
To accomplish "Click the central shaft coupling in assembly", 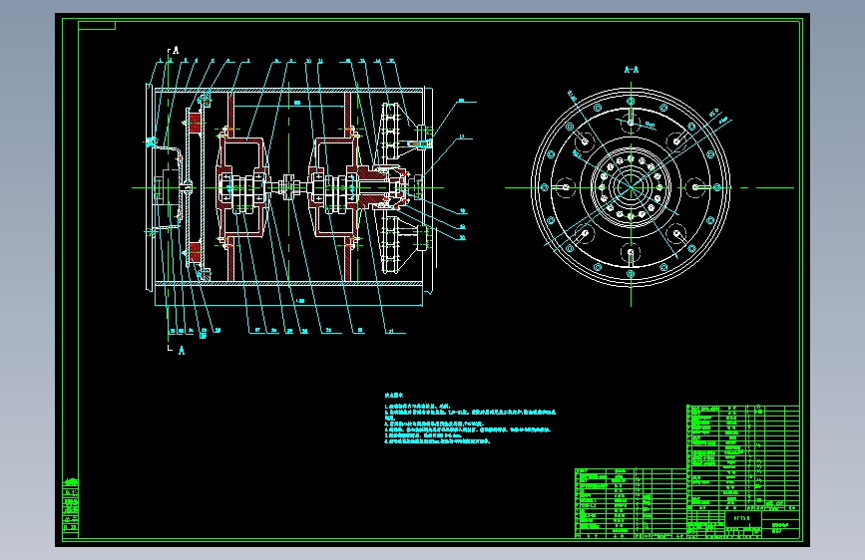I will click(x=288, y=187).
